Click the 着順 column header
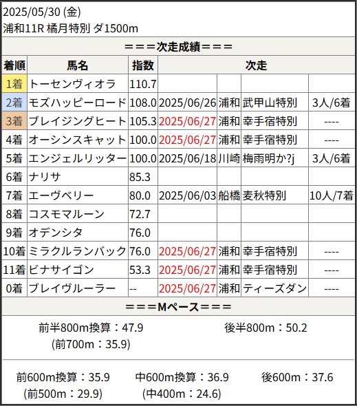This screenshot has height=406, width=357. click(14, 65)
